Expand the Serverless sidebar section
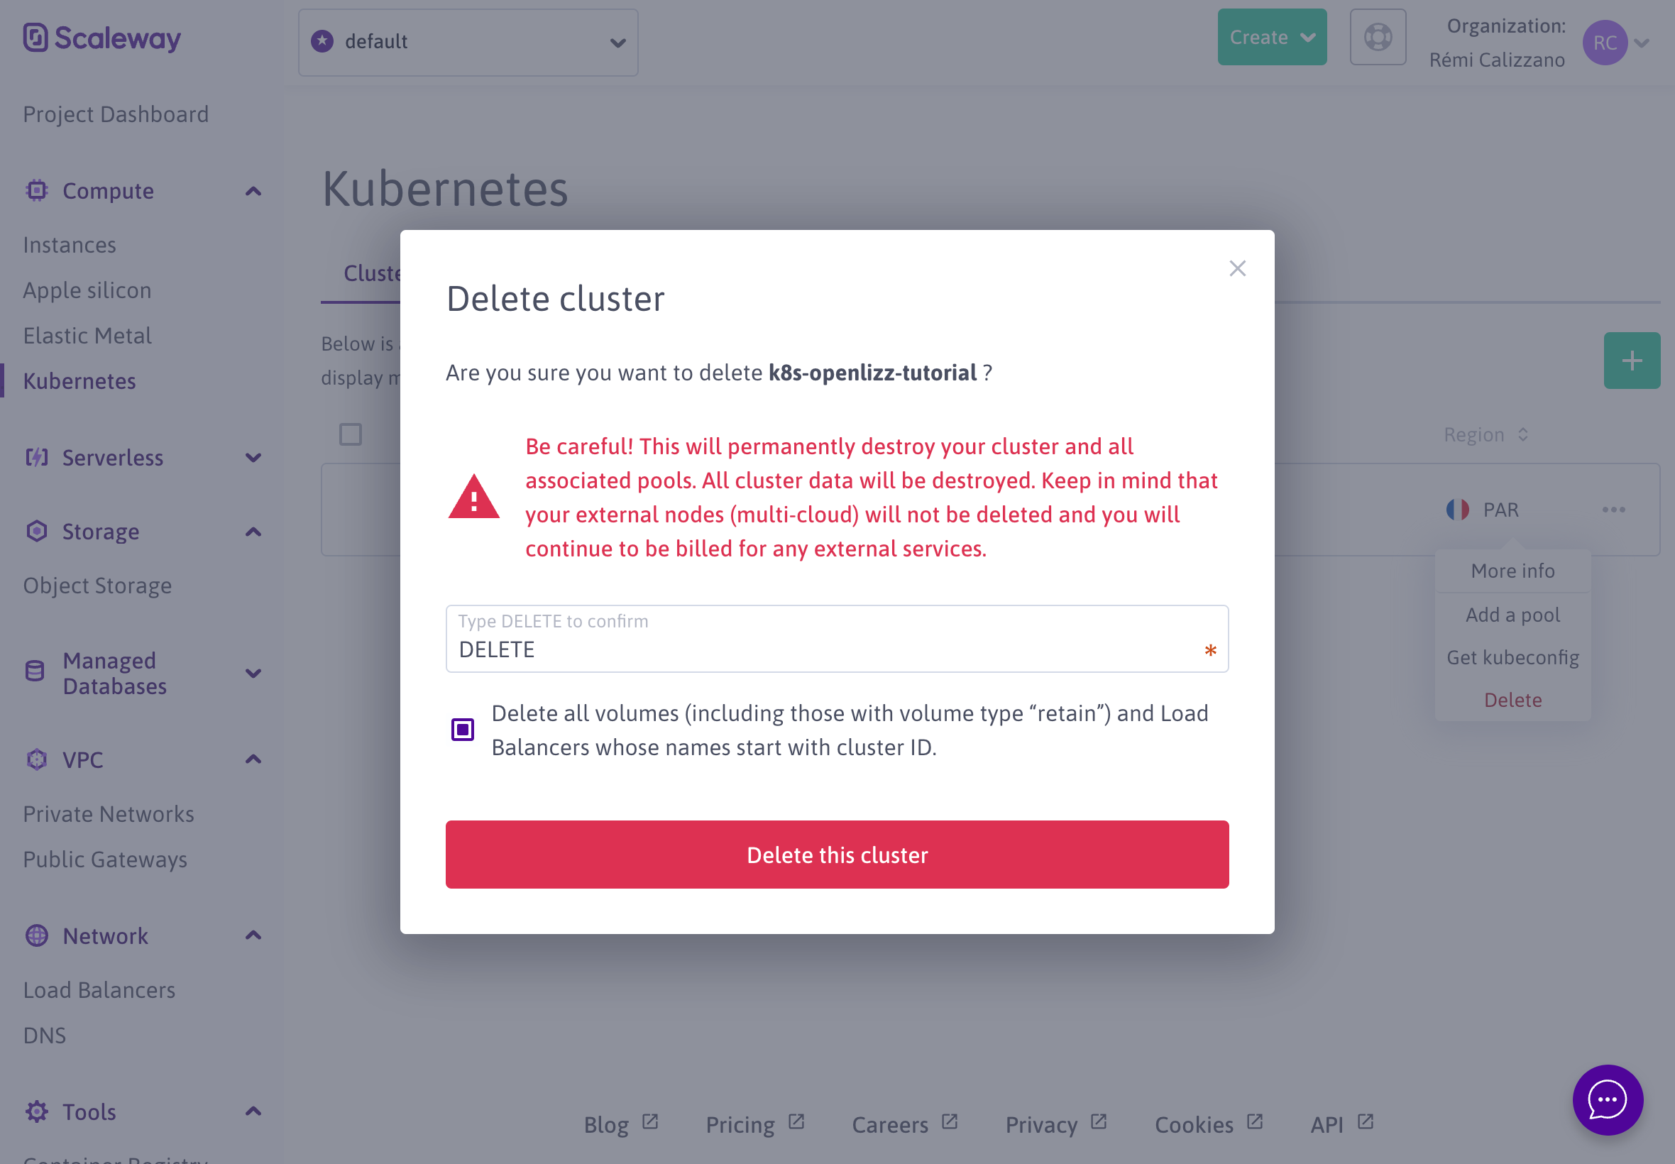The height and width of the screenshot is (1164, 1675). (x=253, y=458)
